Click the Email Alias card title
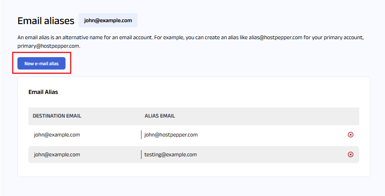The height and width of the screenshot is (196, 385). click(x=43, y=92)
